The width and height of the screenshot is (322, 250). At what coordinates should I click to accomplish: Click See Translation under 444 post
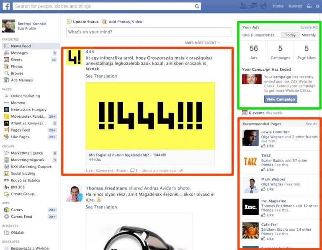pos(101,76)
